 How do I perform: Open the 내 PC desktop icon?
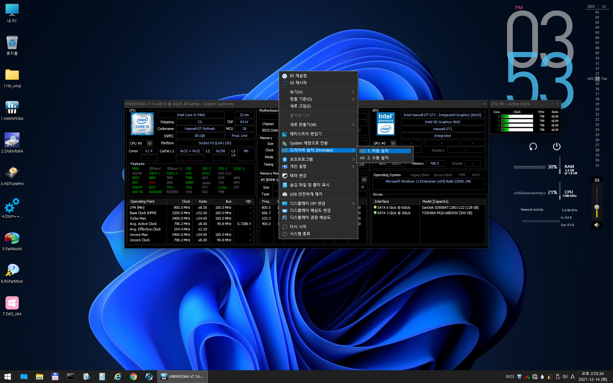12,13
